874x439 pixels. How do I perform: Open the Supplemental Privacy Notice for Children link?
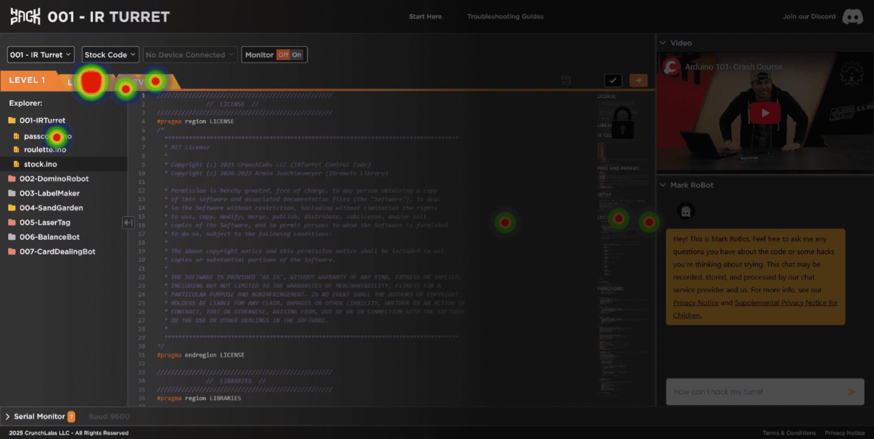(x=786, y=303)
